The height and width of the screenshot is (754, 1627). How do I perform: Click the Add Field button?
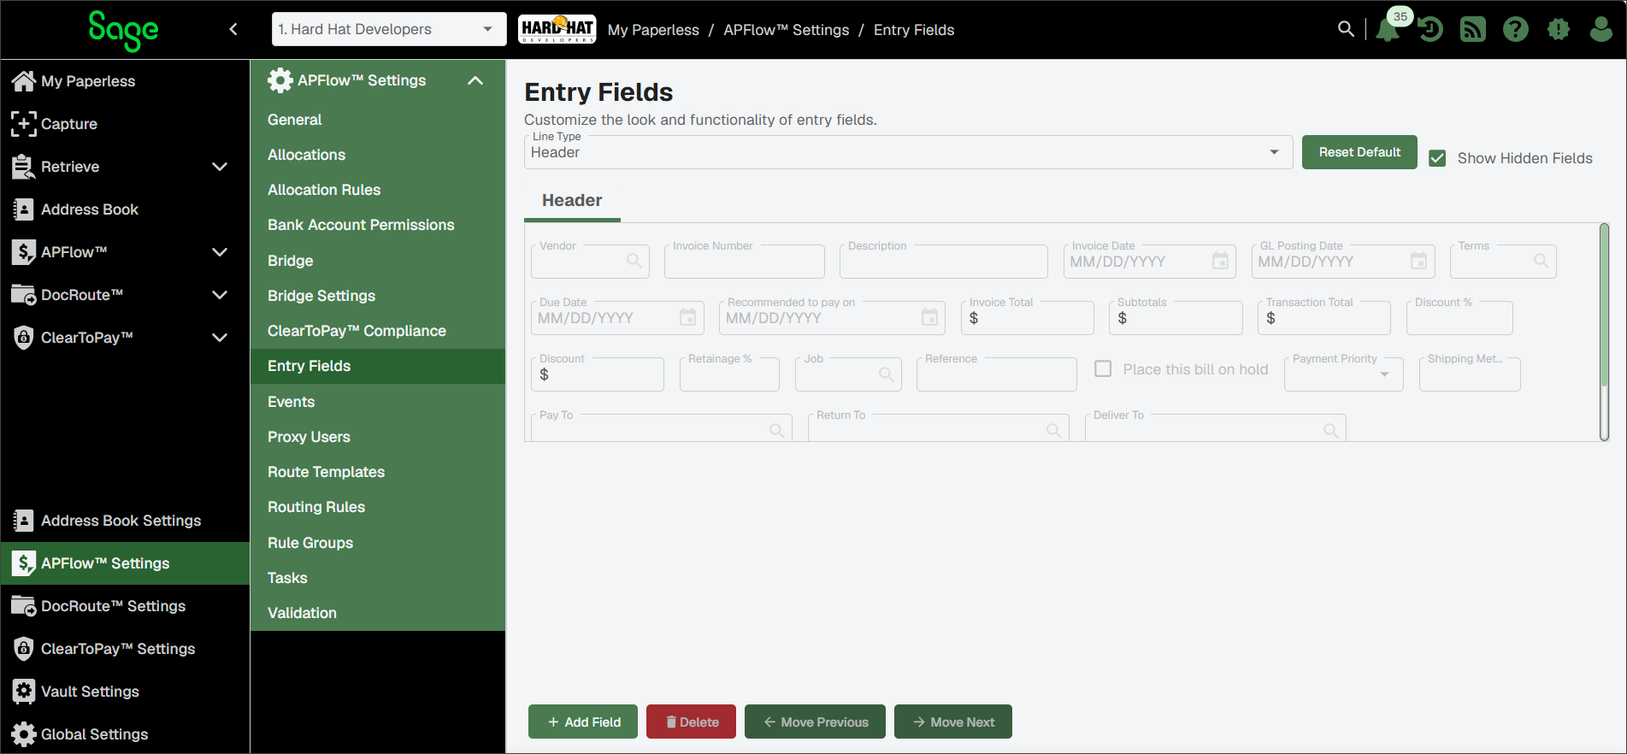pos(583,722)
